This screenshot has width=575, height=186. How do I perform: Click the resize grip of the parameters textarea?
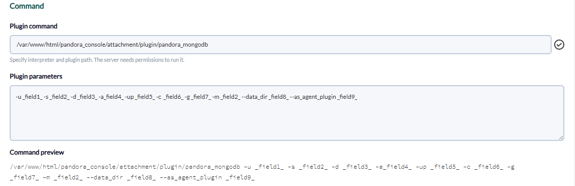click(561, 137)
